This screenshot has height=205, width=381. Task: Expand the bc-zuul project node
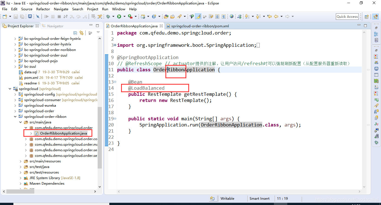point(15,67)
